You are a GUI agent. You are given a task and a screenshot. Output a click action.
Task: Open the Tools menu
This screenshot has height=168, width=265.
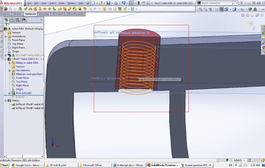[x=61, y=3]
